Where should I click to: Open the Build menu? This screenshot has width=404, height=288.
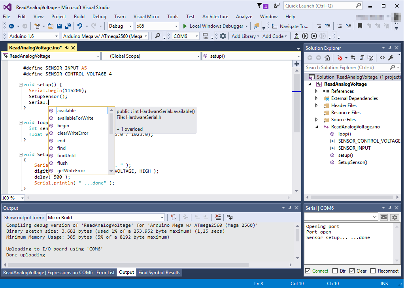tap(79, 17)
